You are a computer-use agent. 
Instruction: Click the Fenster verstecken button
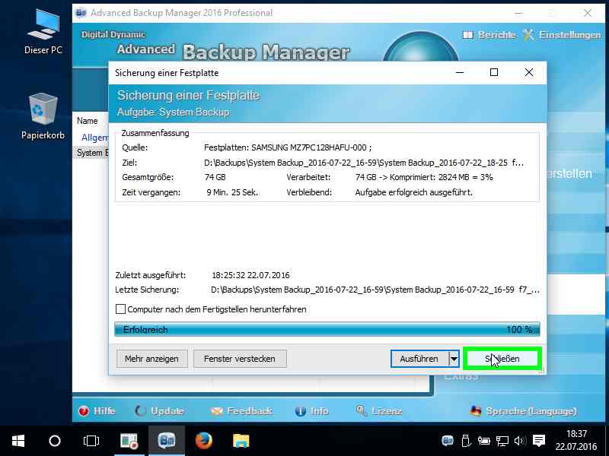point(240,359)
